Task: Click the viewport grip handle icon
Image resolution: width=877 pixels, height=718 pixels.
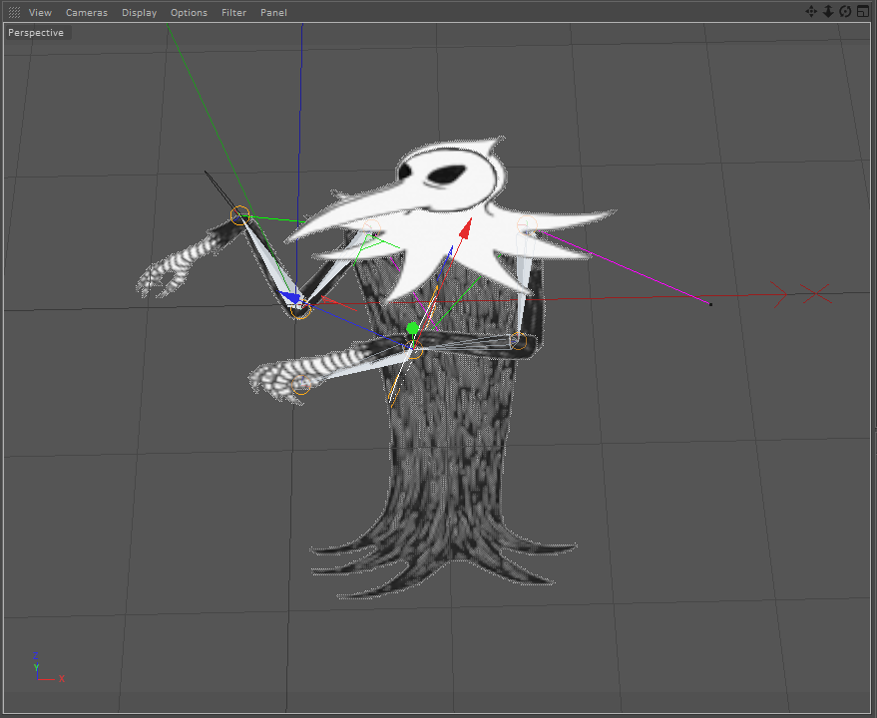Action: 15,12
